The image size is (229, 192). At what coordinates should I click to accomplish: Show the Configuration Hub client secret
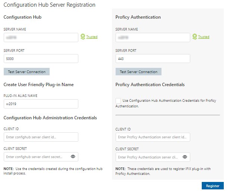tap(73, 157)
